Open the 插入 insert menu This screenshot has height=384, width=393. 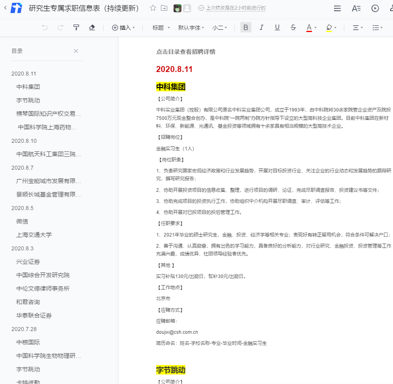123,28
